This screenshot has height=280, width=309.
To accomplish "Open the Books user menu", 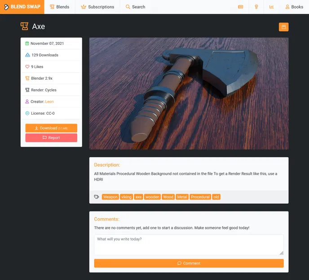I will pyautogui.click(x=294, y=7).
